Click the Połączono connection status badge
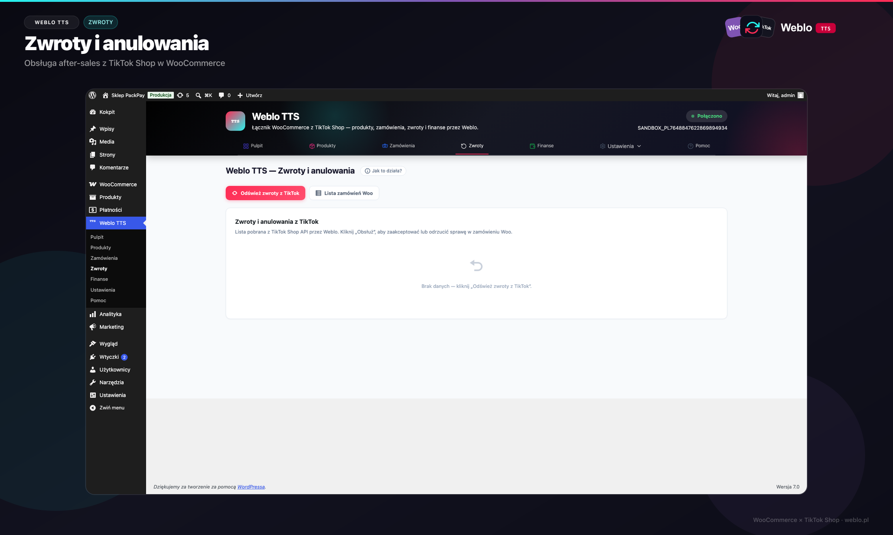Image resolution: width=893 pixels, height=535 pixels. (x=706, y=116)
